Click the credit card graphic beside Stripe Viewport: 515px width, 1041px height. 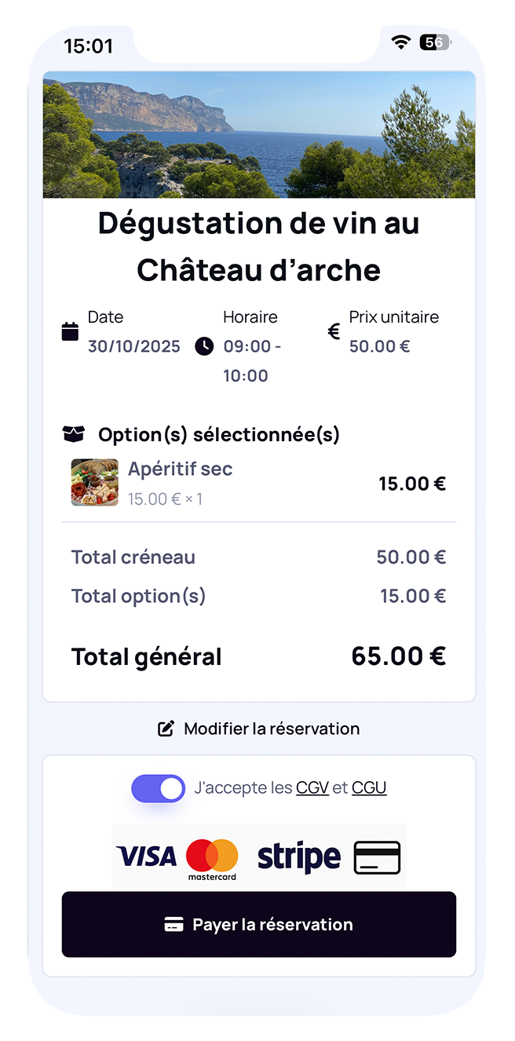tap(378, 857)
